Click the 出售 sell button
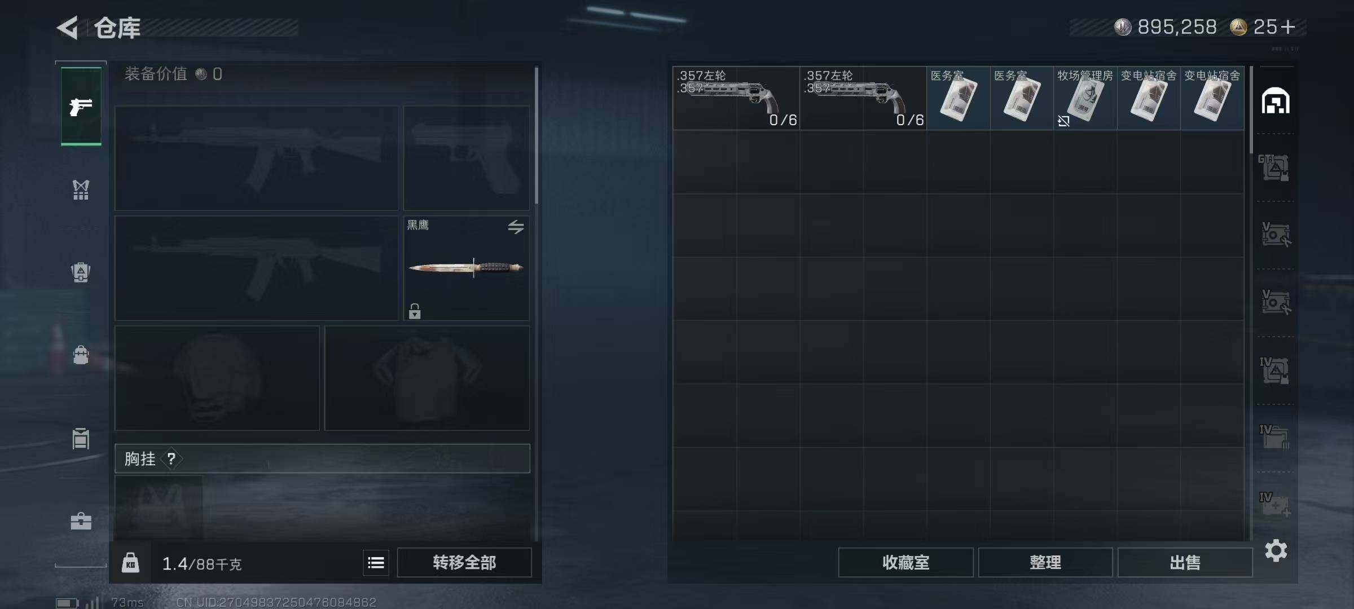1354x609 pixels. tap(1185, 562)
